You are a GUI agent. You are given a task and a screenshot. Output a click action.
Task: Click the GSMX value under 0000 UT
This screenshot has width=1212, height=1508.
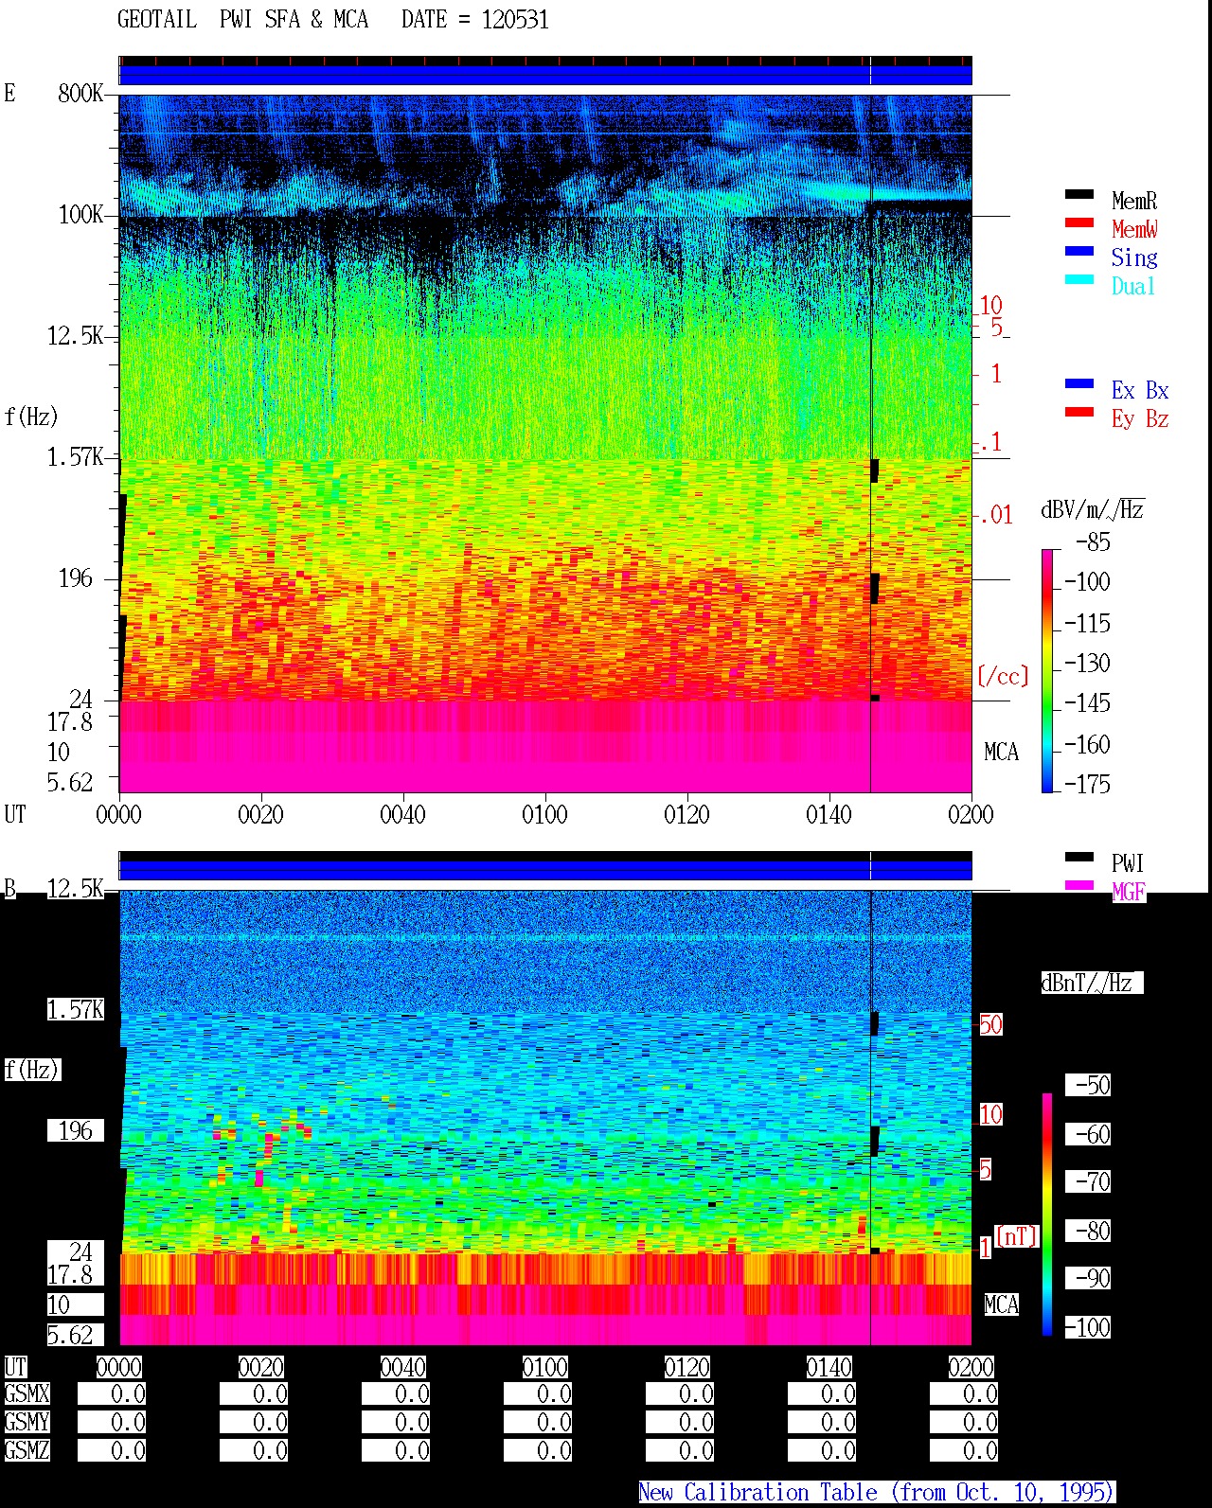[x=112, y=1393]
